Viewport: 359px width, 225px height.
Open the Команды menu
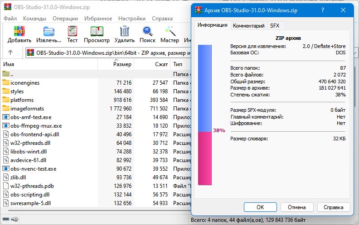pos(34,19)
